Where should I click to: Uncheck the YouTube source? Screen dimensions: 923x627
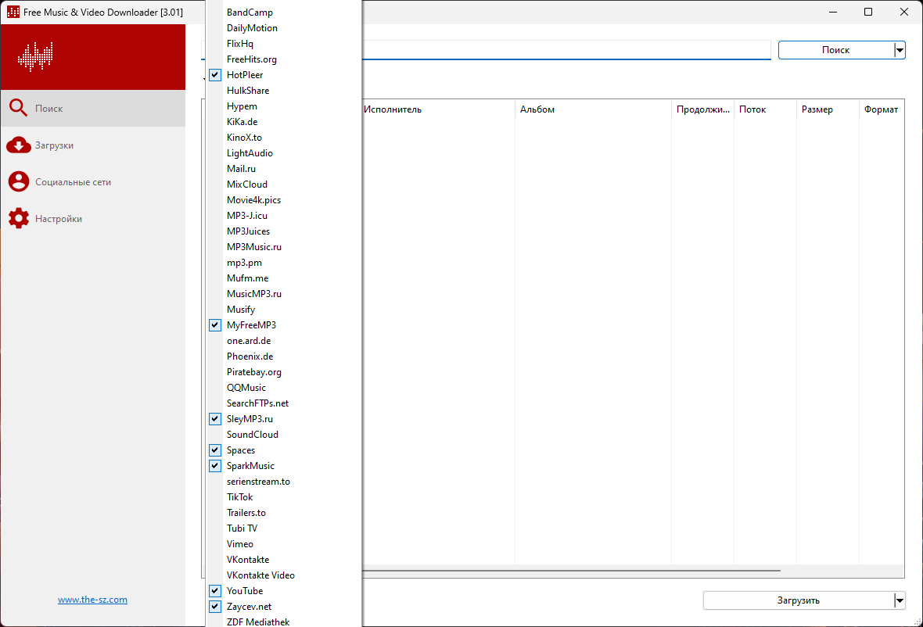click(215, 590)
